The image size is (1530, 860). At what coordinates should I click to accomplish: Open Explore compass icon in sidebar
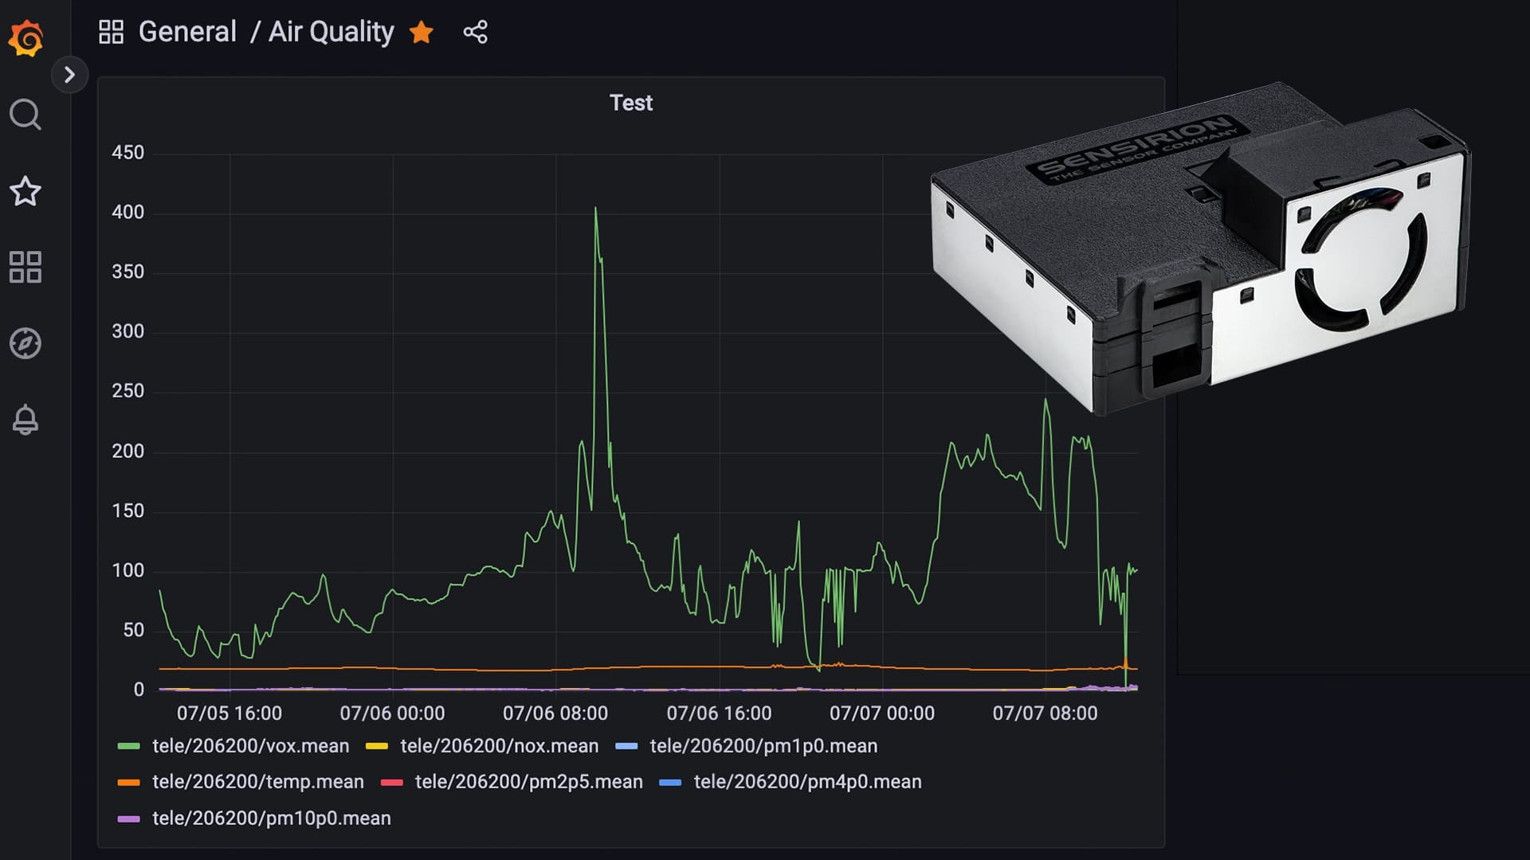coord(25,343)
